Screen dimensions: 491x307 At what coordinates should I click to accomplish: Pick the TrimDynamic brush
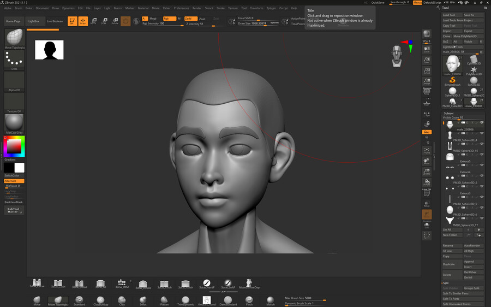point(185,301)
